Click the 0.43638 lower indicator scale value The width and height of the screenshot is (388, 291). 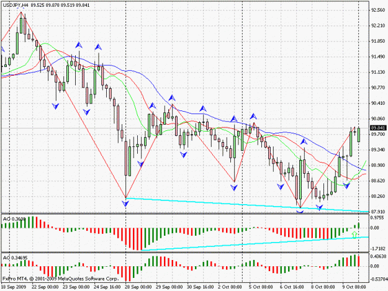(x=378, y=256)
